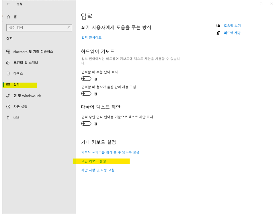Screen dimensions: 277x214
Task: Open the home icon in sidebar
Action: [8, 17]
